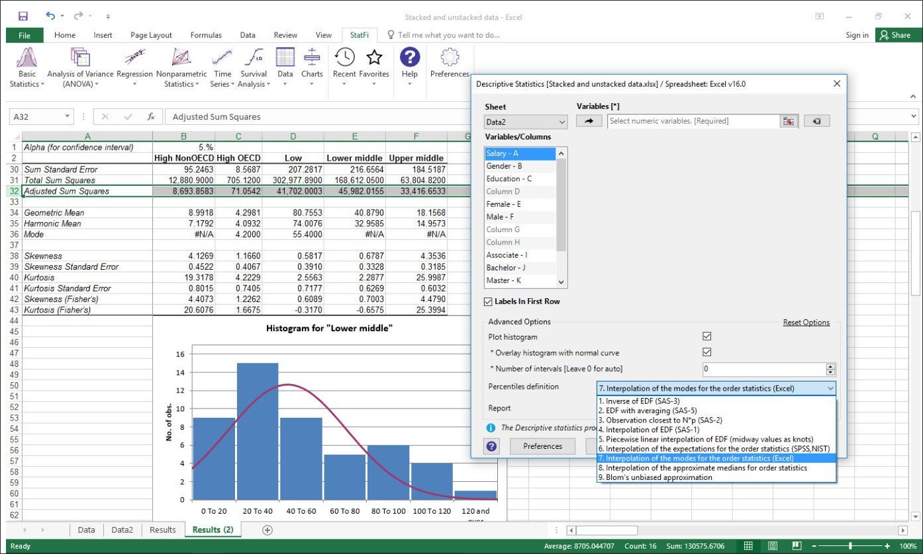Uncheck the Plot histogram checkbox
Viewport: 923px width, 554px height.
coord(707,336)
